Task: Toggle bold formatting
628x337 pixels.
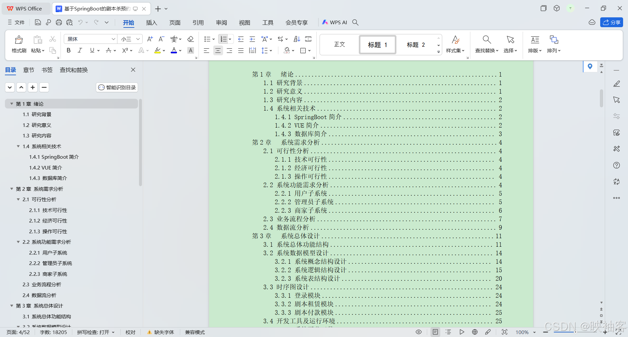Action: coord(68,50)
